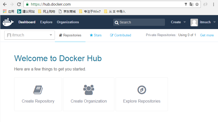218x122 pixels.
Task: Open the Chrome three-dot menu
Action: tap(214, 4)
